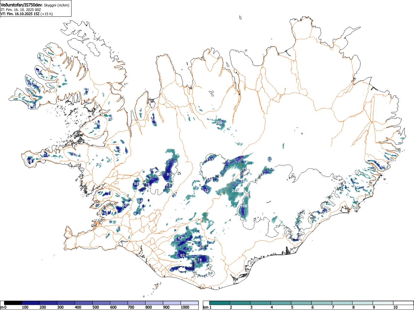Click the '298' visibility value on the map
Image resolution: width=414 pixels, height=310 pixels.
(219, 123)
